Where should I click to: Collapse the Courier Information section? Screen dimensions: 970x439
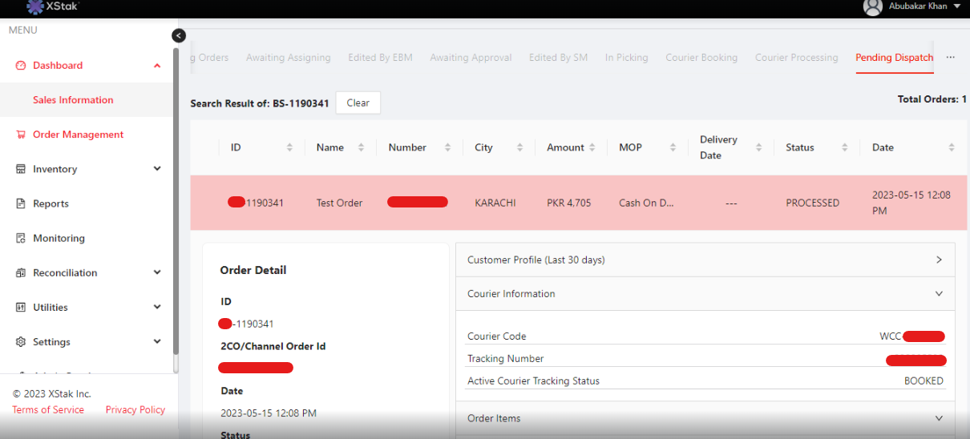click(x=939, y=294)
